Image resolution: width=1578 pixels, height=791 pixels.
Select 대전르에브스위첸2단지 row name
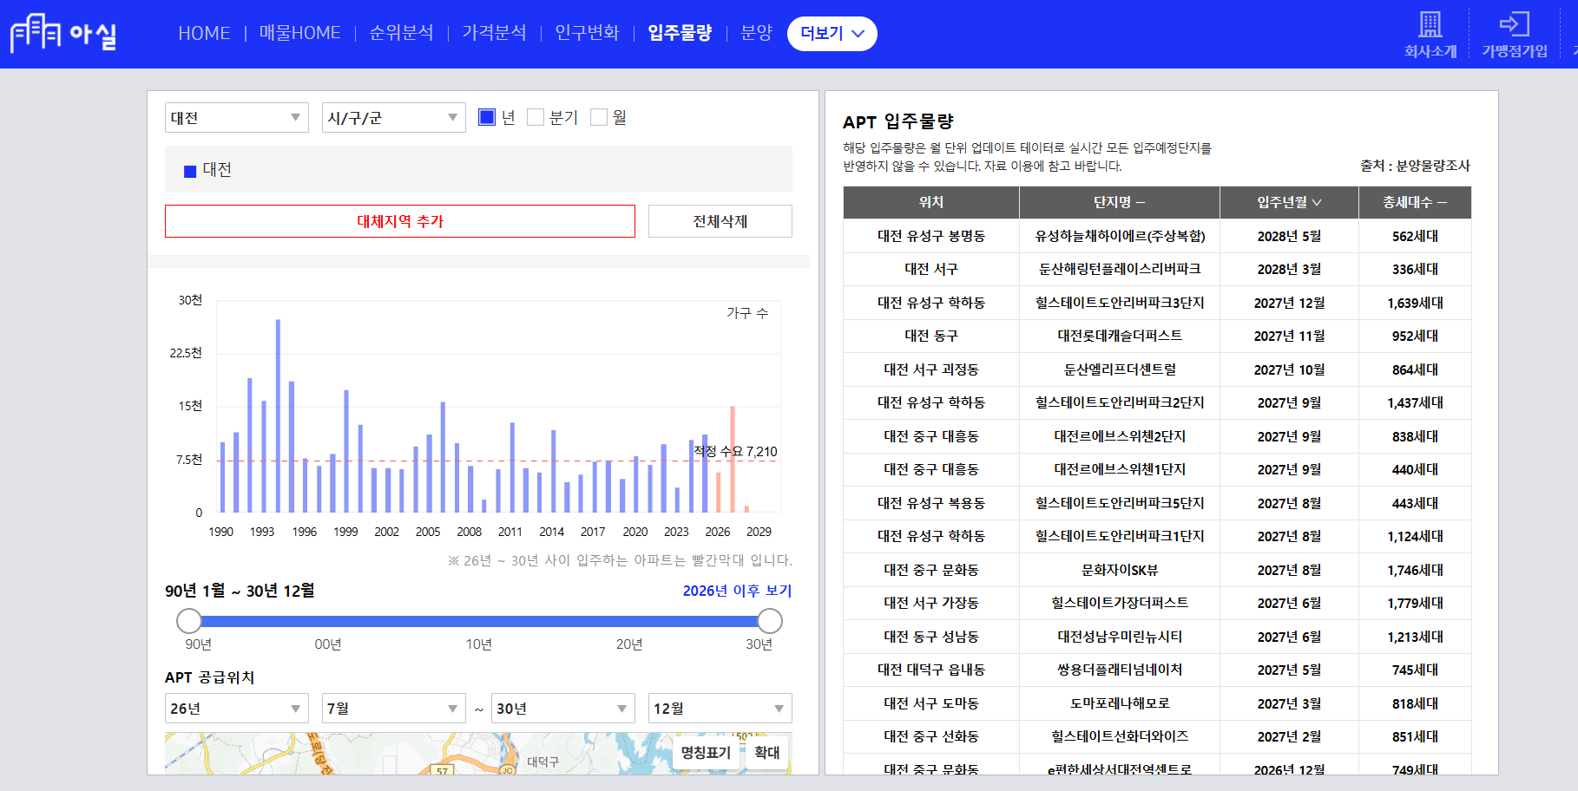[x=1120, y=436]
